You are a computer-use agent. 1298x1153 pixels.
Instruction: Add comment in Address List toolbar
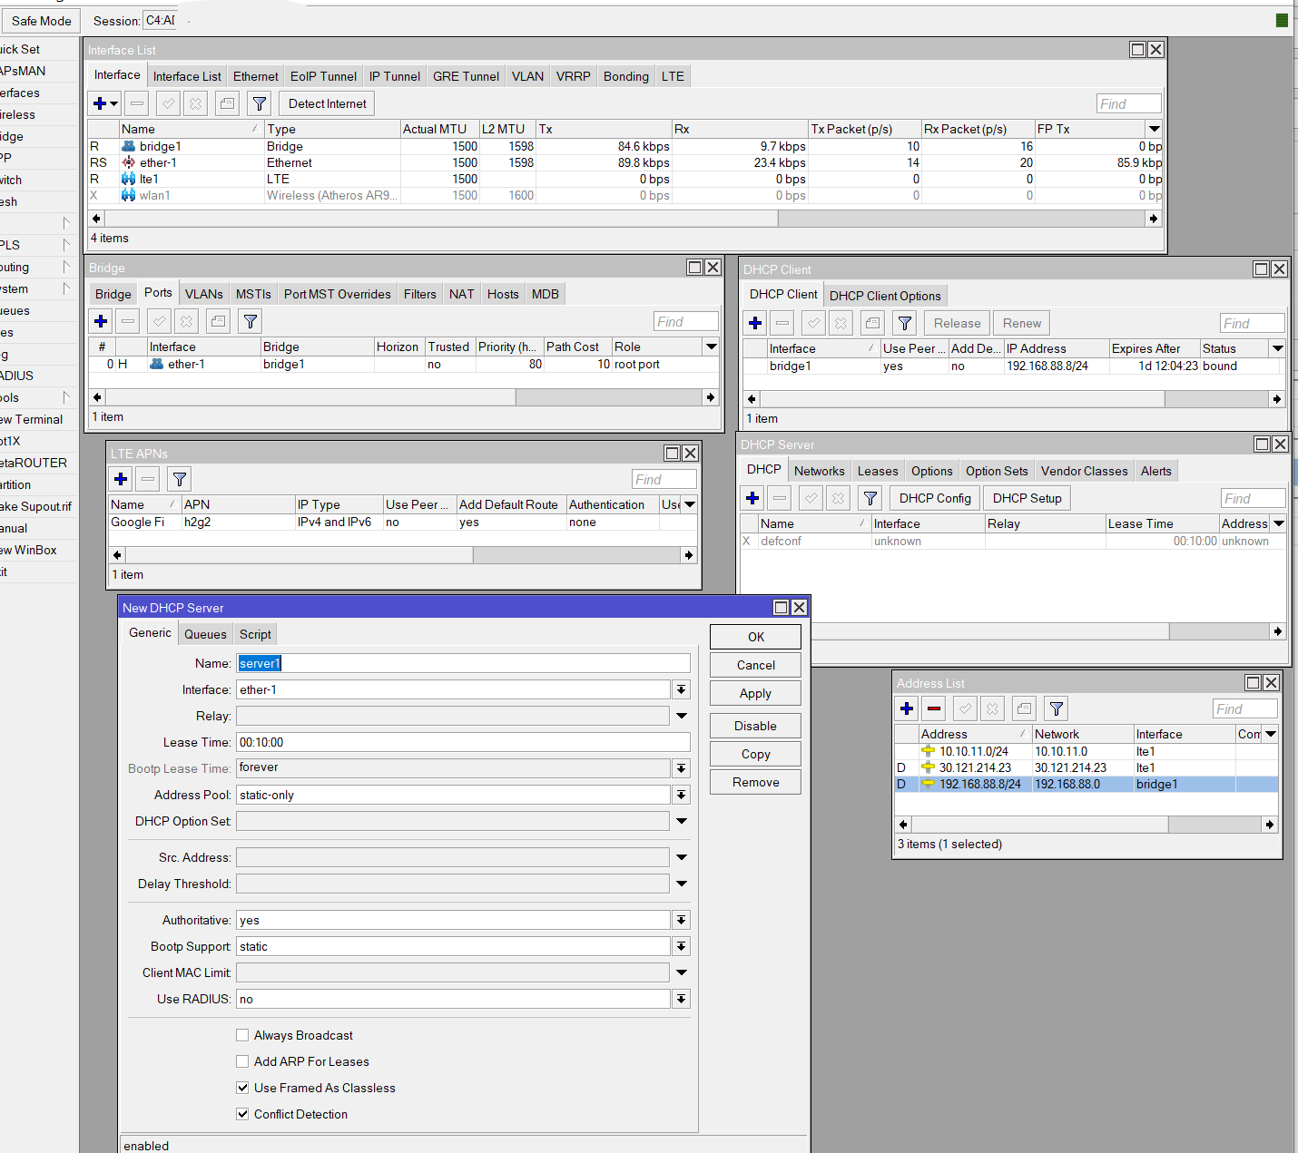click(1024, 708)
